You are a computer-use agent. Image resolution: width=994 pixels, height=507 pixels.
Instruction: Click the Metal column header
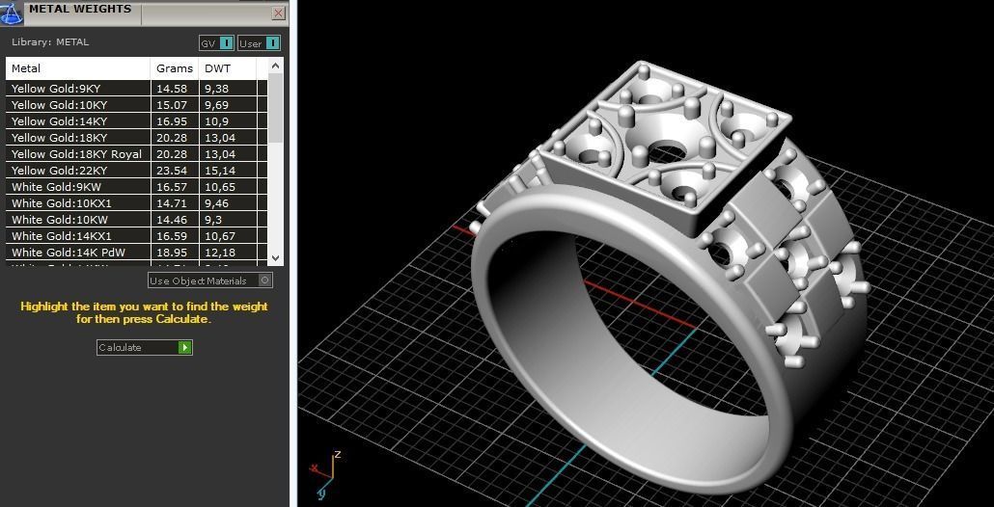(78, 68)
